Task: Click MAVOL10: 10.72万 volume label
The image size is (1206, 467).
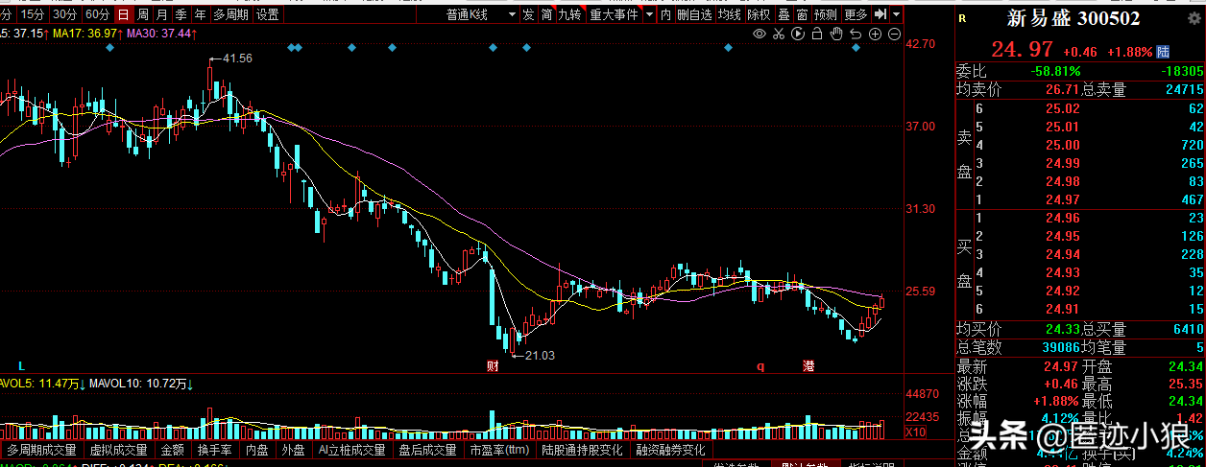Action: pyautogui.click(x=143, y=384)
